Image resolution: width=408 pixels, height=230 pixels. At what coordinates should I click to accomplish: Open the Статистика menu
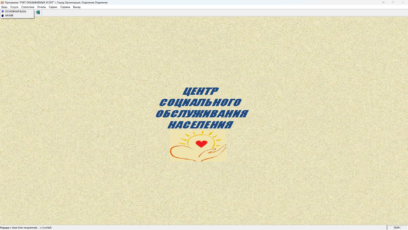[28, 7]
